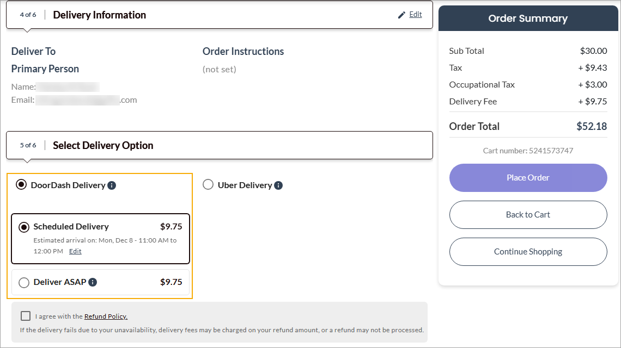Screen dimensions: 621x348
Task: Click the Order Summary panel header
Action: pyautogui.click(x=528, y=18)
